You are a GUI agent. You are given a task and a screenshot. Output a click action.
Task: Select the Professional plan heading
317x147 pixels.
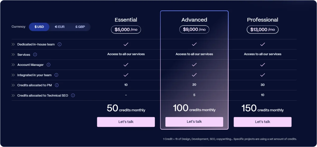click(263, 20)
